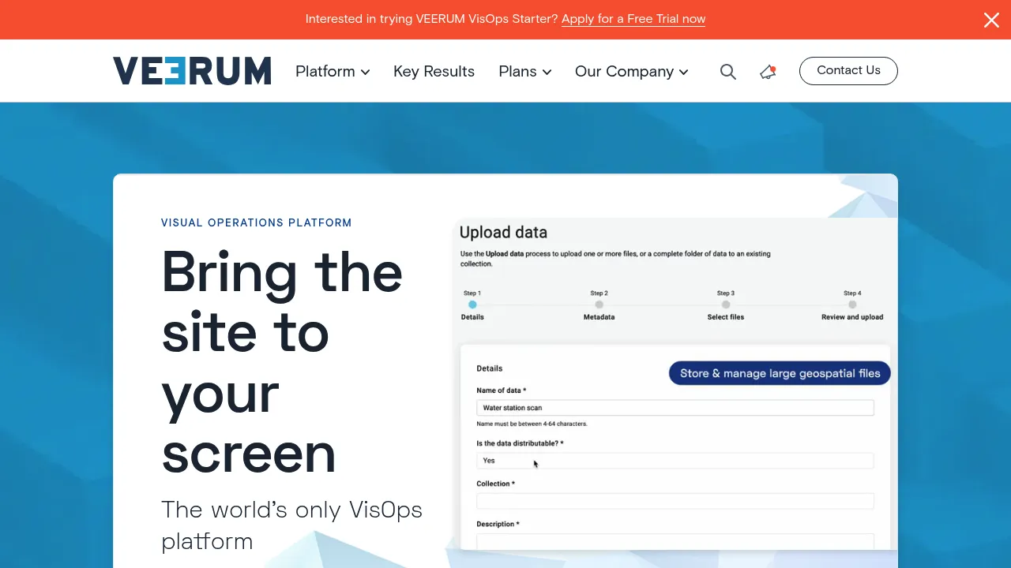Select Step 1 Details progress dot

tap(472, 305)
